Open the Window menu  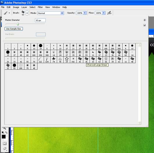pyautogui.click(x=56, y=7)
